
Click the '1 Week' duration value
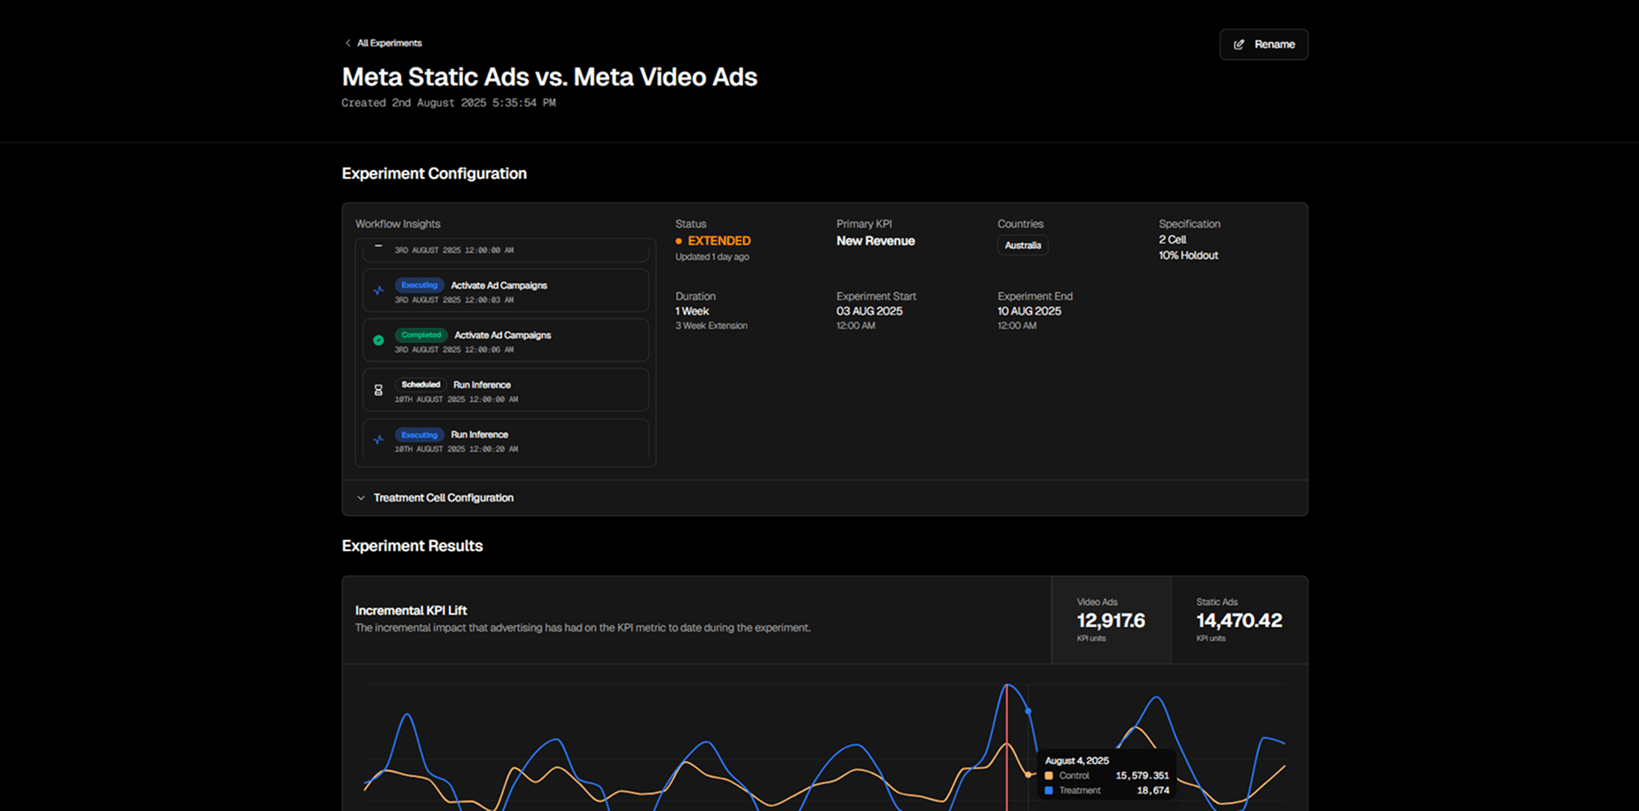pyautogui.click(x=692, y=311)
